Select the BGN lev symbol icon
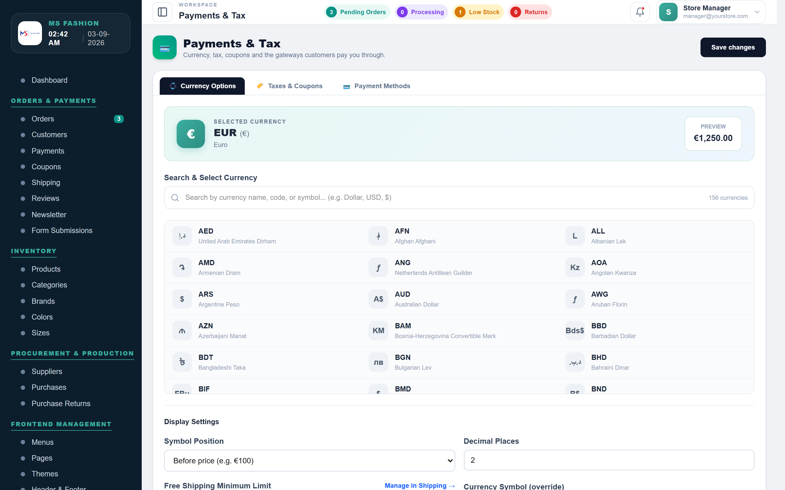The image size is (785, 490). [x=378, y=362]
